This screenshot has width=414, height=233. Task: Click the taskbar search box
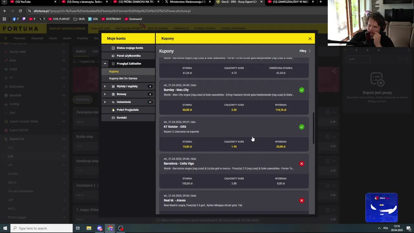click(x=41, y=228)
